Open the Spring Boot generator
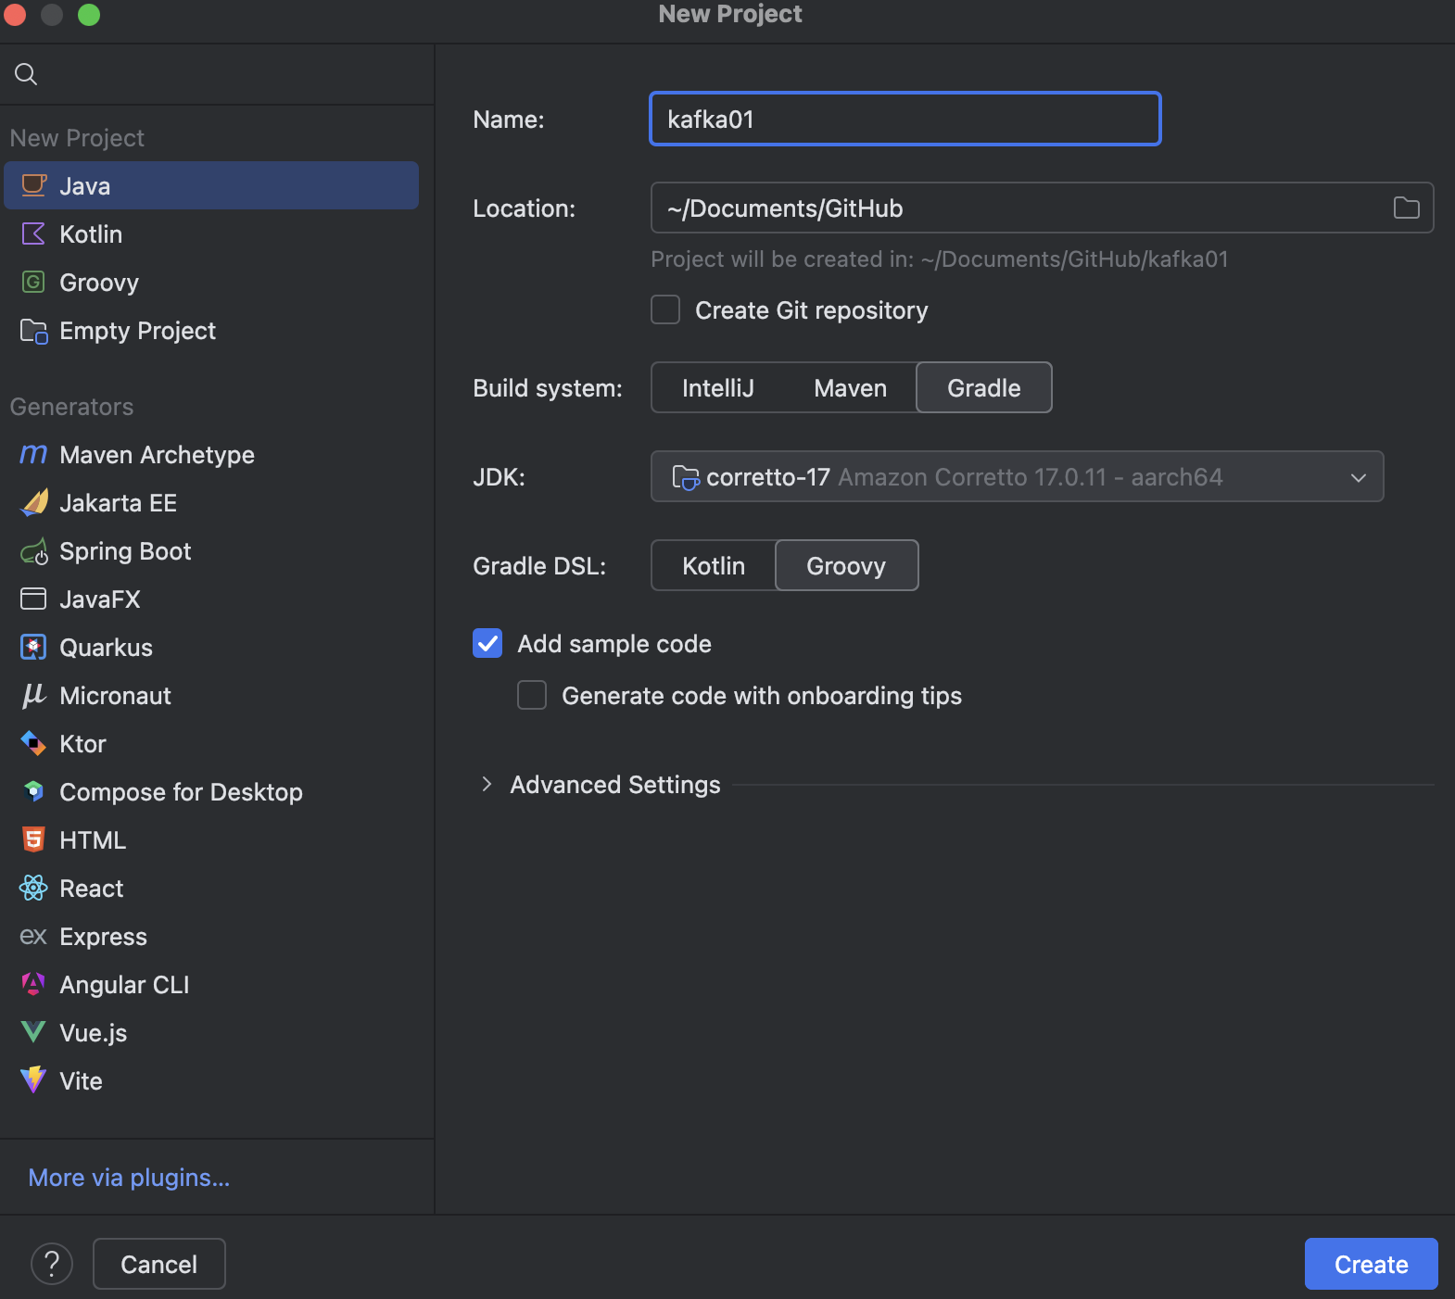The image size is (1455, 1299). pyautogui.click(x=211, y=551)
